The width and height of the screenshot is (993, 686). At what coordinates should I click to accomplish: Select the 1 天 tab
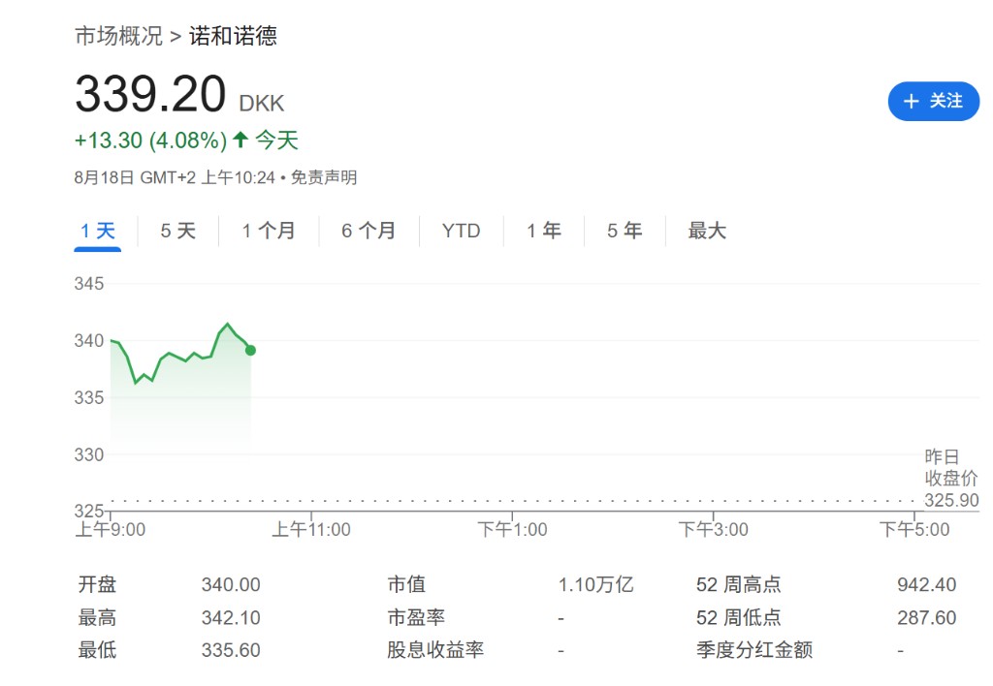pyautogui.click(x=97, y=231)
